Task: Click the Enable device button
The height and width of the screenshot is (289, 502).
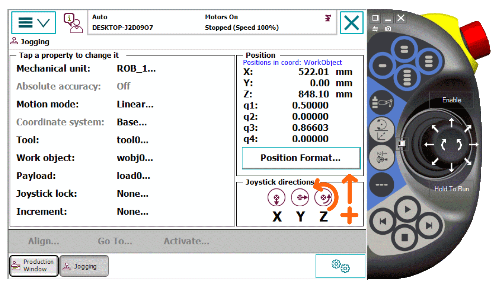Action: click(x=451, y=100)
